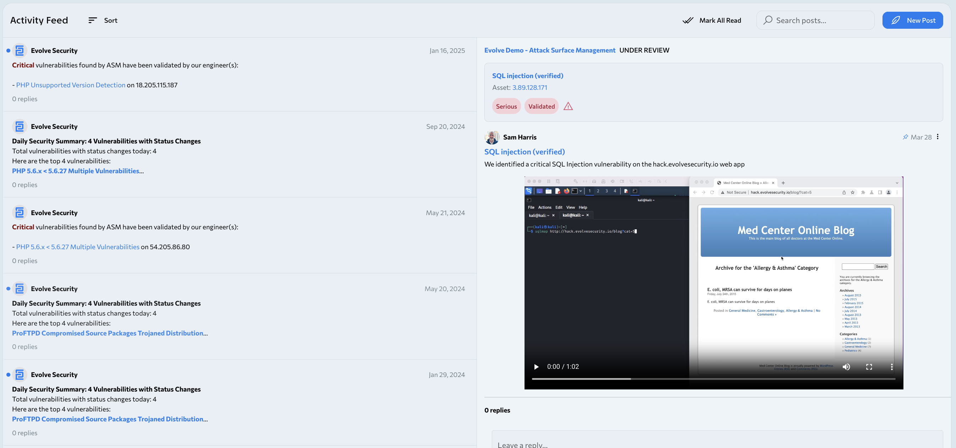The image size is (956, 448).
Task: Open the Sep 20, 2024 Daily Security Summary post
Action: point(106,141)
